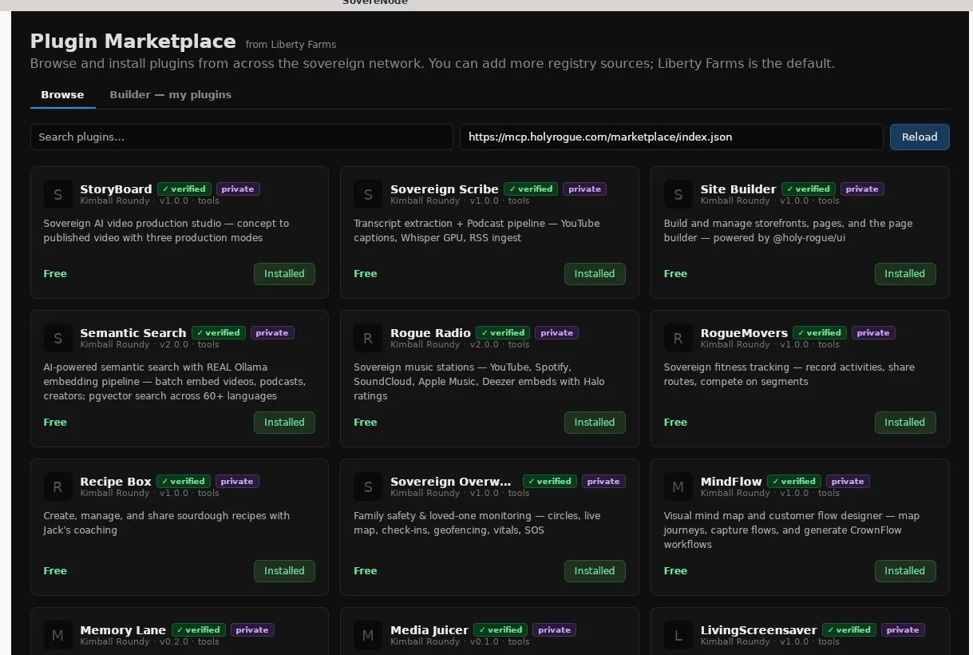Viewport: 973px width, 655px height.
Task: Click the private badge on Site Builder
Action: point(862,189)
